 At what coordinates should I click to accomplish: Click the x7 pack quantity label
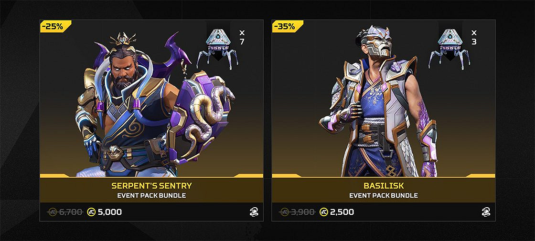(242, 38)
